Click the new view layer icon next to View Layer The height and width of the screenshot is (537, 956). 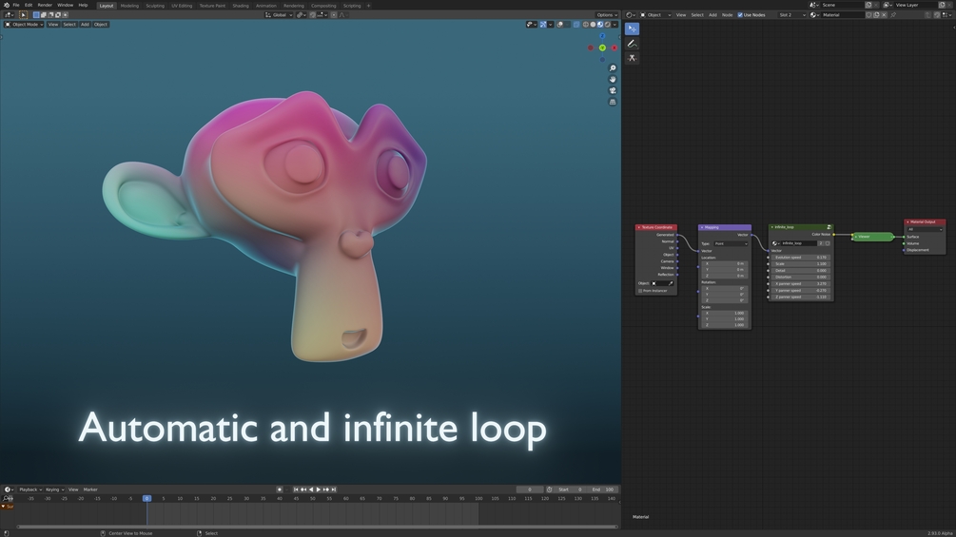pos(942,5)
